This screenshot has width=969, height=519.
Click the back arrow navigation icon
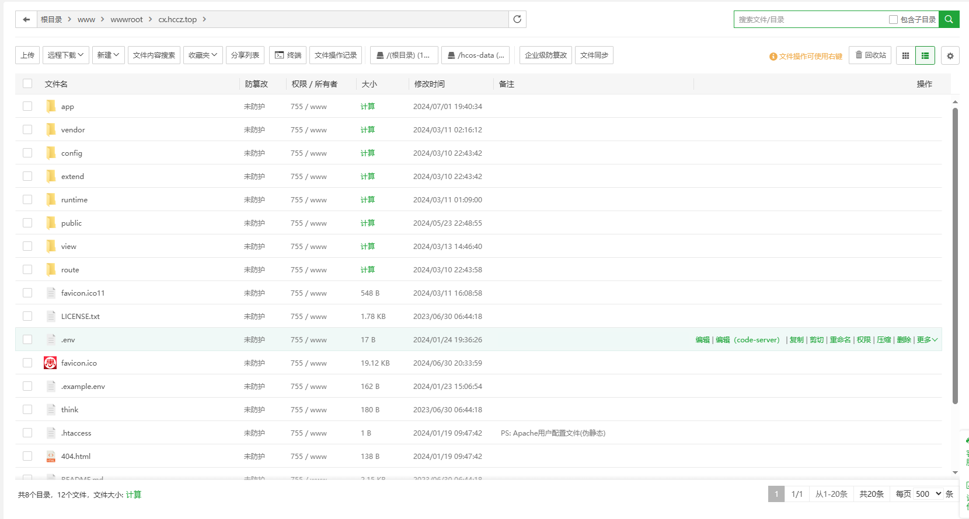26,19
